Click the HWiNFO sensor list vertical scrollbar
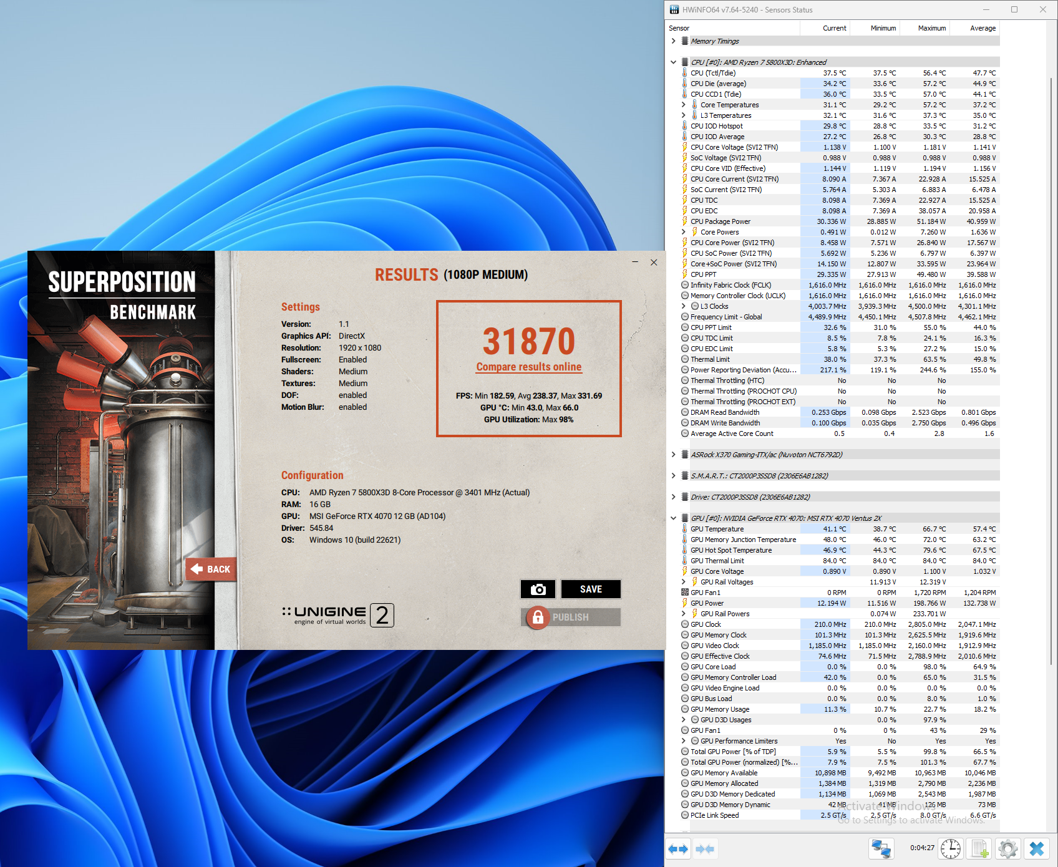1058x867 pixels. tap(1051, 371)
